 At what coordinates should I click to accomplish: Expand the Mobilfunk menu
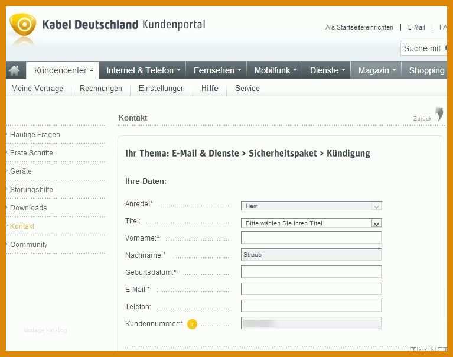pos(275,70)
